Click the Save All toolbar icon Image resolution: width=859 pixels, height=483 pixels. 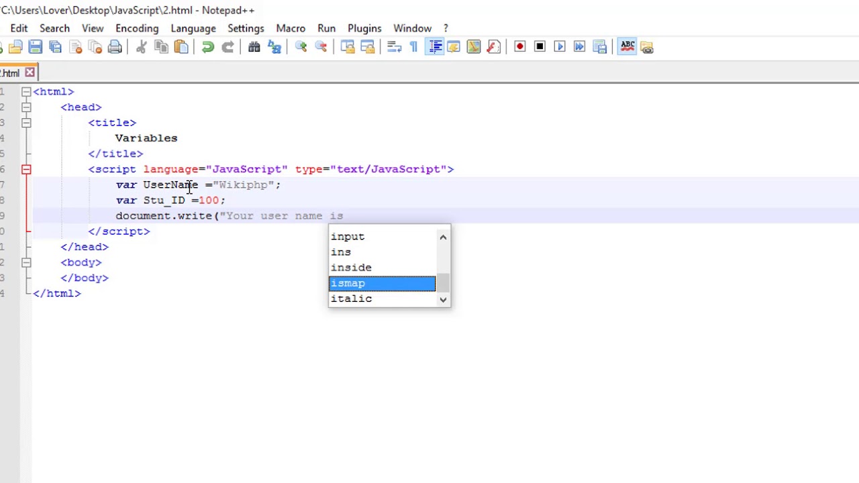(x=56, y=47)
